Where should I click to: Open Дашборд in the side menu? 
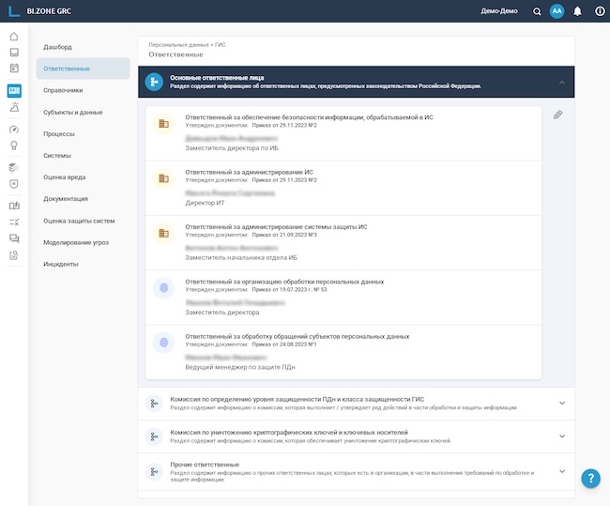pos(57,47)
